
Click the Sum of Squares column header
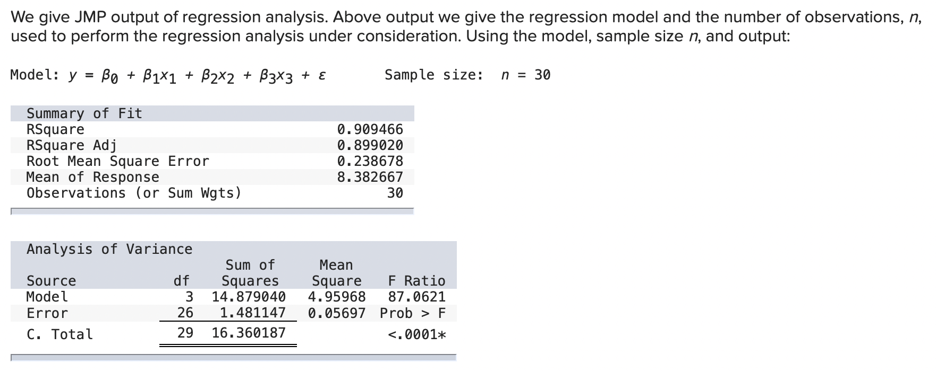tap(250, 273)
